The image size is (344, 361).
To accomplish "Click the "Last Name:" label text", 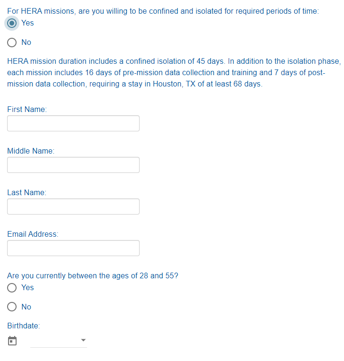I will point(26,193).
